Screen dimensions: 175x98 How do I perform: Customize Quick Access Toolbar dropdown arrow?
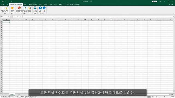click(x=12, y=1)
